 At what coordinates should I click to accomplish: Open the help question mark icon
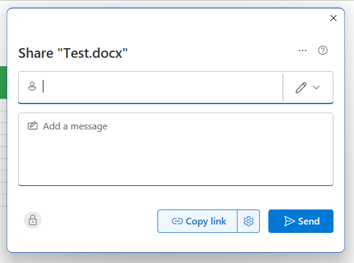tap(323, 51)
